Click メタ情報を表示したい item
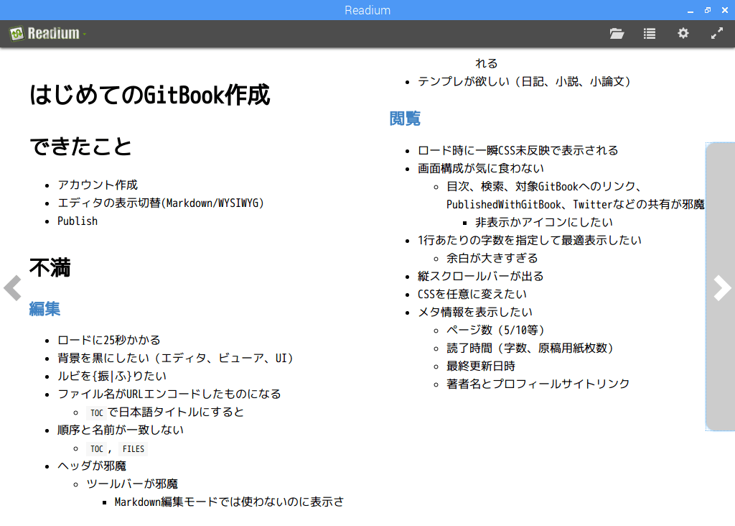 click(x=475, y=312)
